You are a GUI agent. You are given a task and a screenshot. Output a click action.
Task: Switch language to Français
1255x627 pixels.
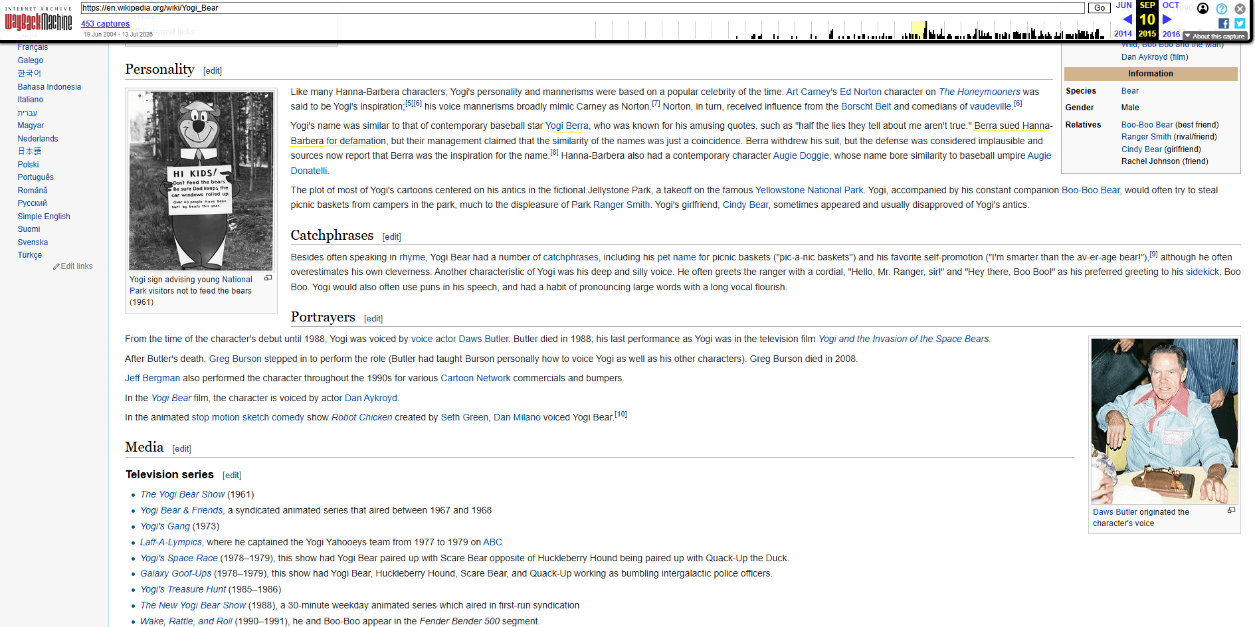coord(33,47)
